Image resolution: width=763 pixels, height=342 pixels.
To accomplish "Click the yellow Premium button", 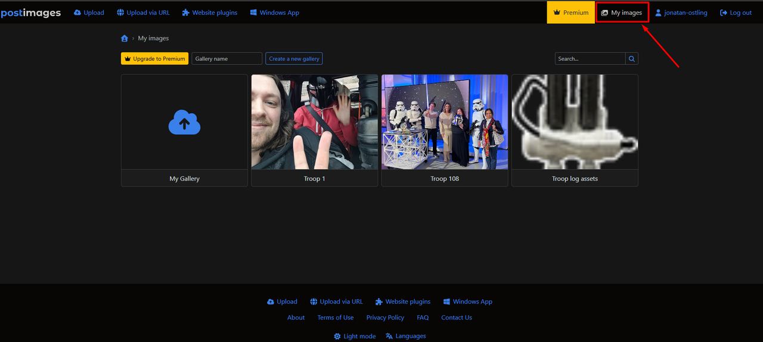I will pyautogui.click(x=571, y=13).
